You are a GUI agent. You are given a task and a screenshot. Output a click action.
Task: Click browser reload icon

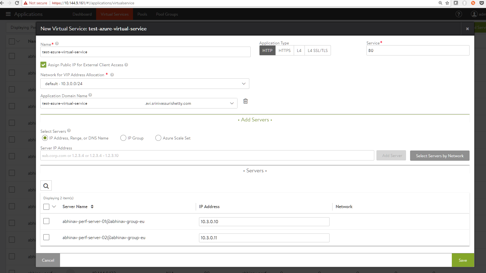pos(17,3)
